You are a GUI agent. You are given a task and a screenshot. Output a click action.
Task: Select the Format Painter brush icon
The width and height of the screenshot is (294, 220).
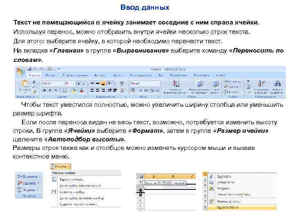[34, 92]
